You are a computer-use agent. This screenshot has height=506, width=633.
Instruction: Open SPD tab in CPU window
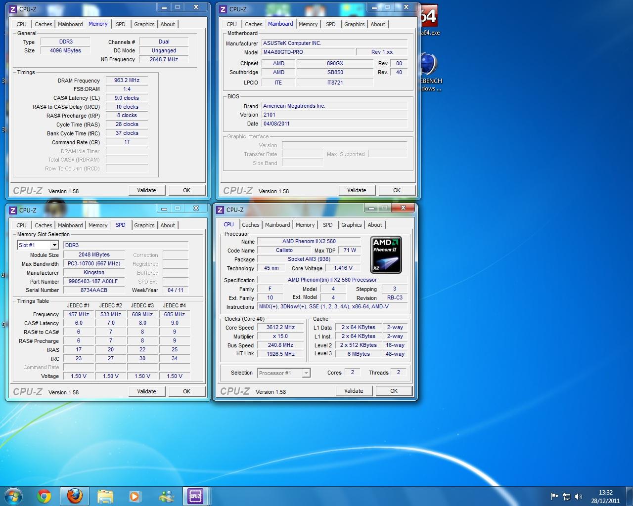[x=328, y=225]
